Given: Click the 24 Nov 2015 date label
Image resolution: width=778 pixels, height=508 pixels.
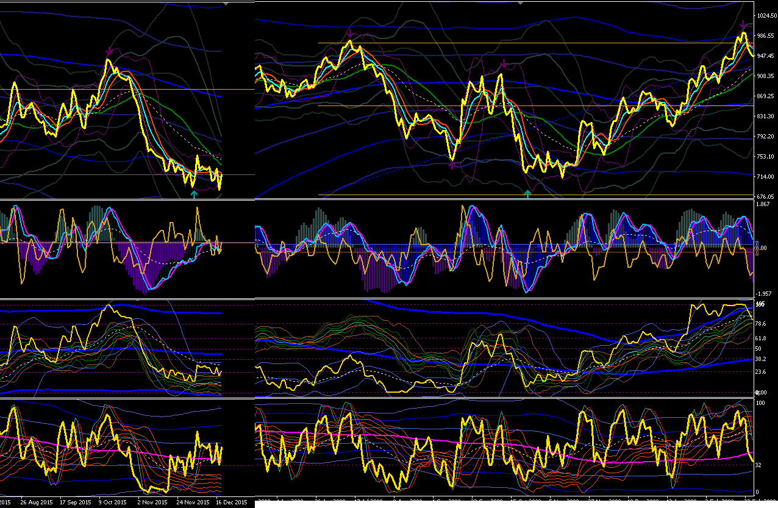Looking at the screenshot, I should pos(192,503).
